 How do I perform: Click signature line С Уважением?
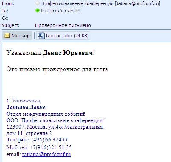click(x=24, y=101)
